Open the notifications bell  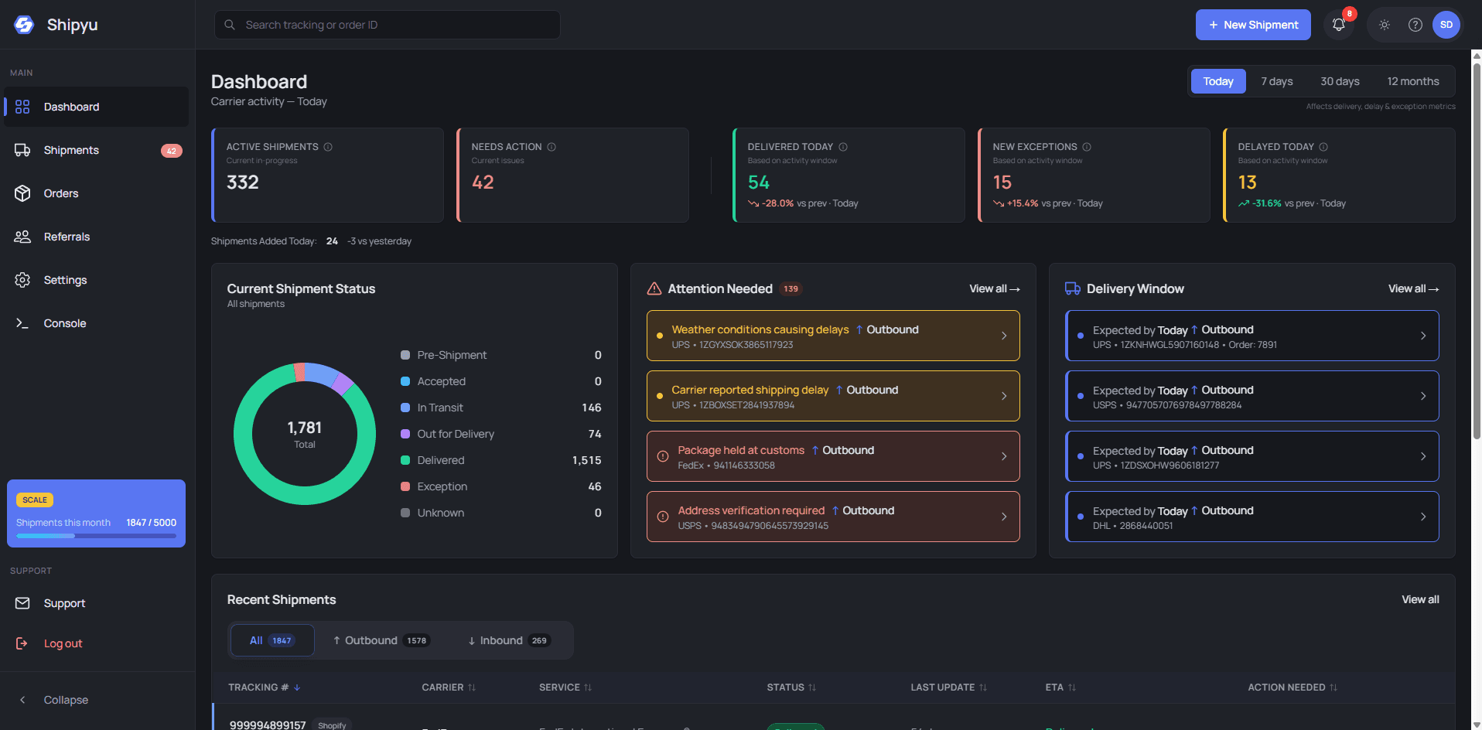[x=1339, y=25]
